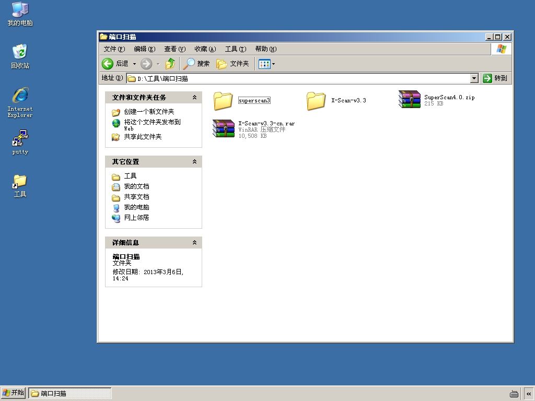
Task: Click the 端口扫描 title bar folder icon
Action: coord(103,37)
